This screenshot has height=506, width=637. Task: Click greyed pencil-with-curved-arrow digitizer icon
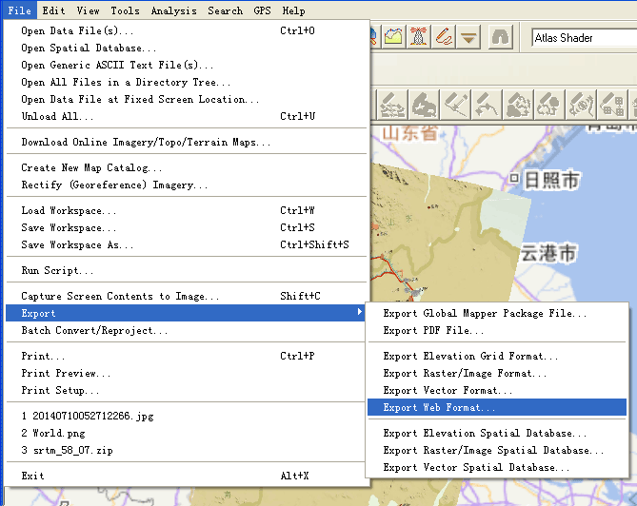pos(487,105)
